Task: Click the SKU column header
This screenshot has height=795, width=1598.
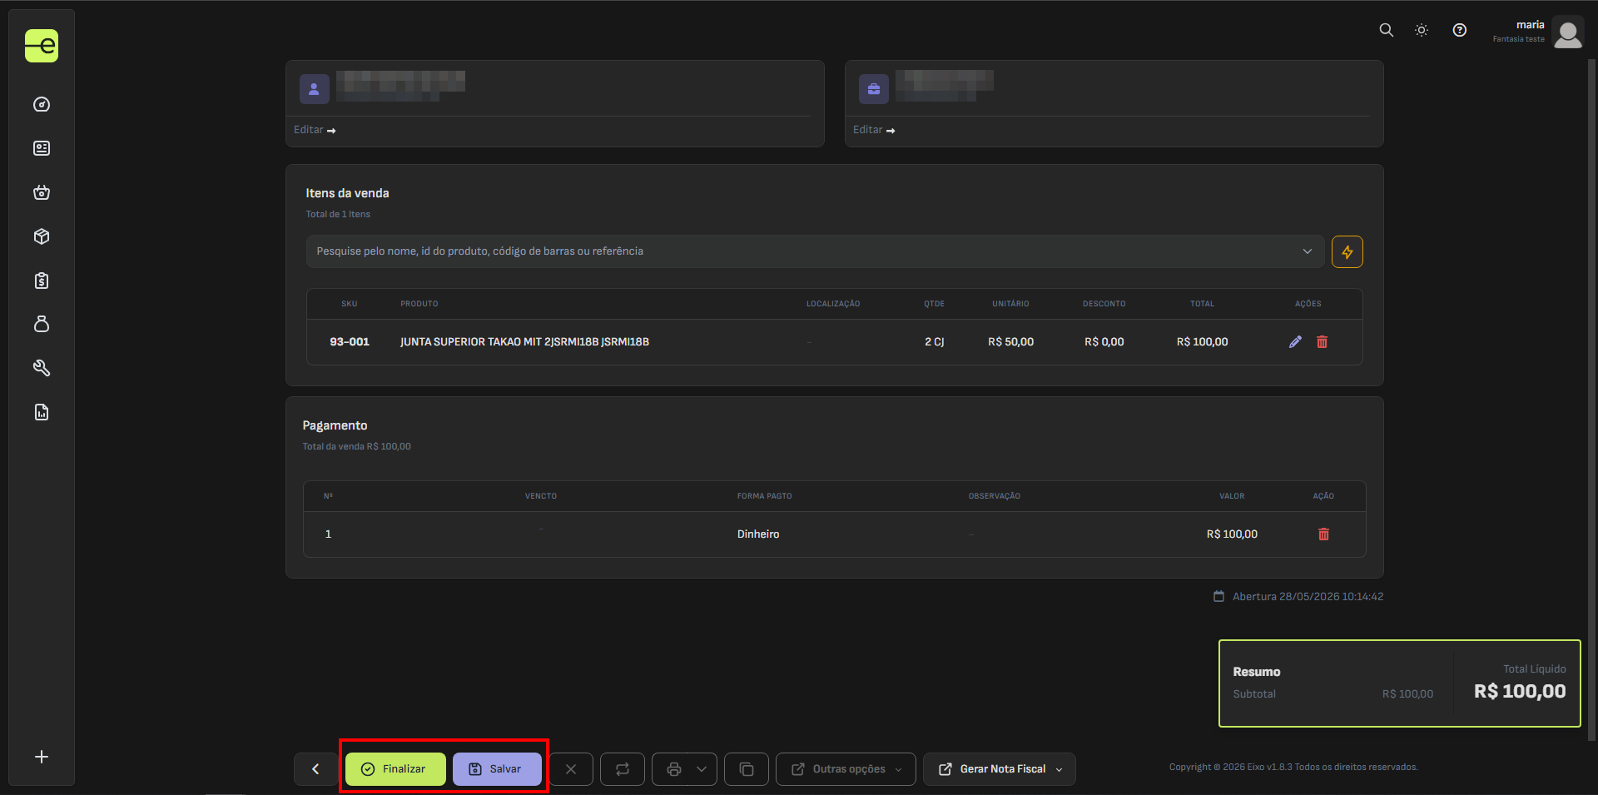Action: (x=350, y=304)
